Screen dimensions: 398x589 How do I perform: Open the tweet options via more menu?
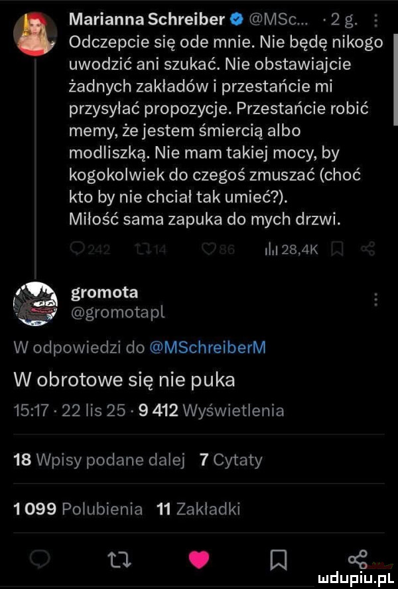click(376, 19)
